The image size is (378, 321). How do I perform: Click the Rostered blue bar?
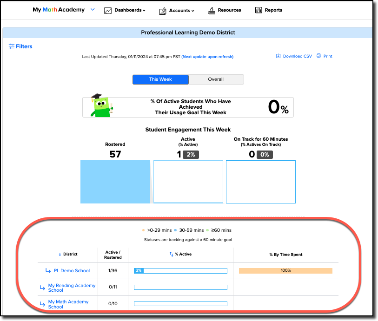point(115,182)
